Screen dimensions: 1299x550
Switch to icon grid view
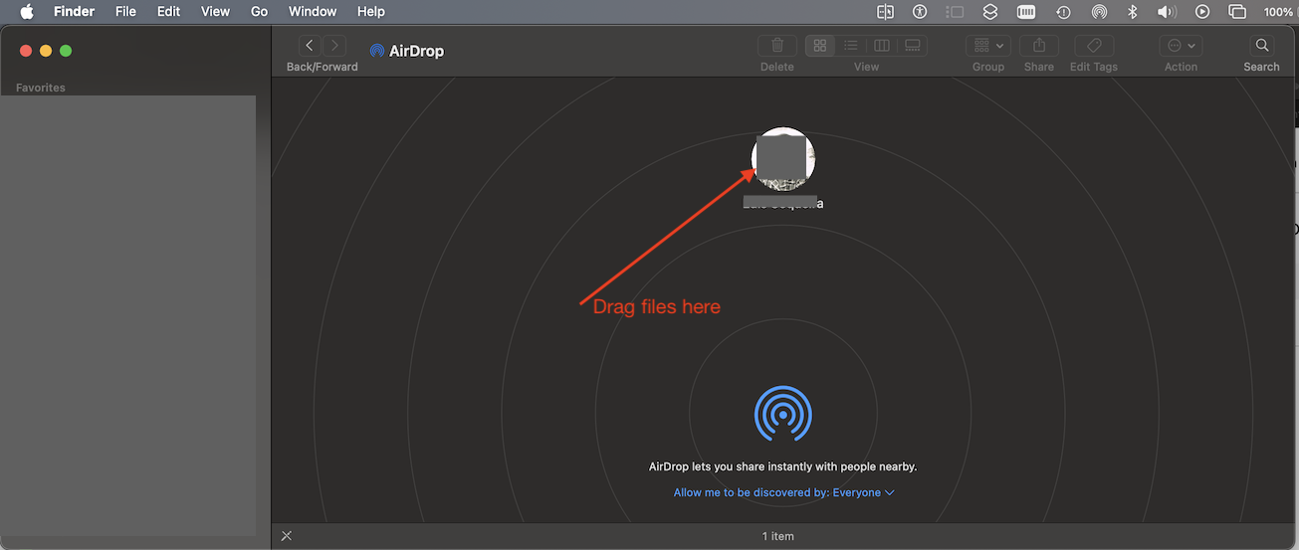tap(820, 46)
